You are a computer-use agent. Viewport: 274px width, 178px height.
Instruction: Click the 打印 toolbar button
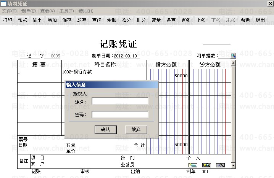click(x=8, y=20)
